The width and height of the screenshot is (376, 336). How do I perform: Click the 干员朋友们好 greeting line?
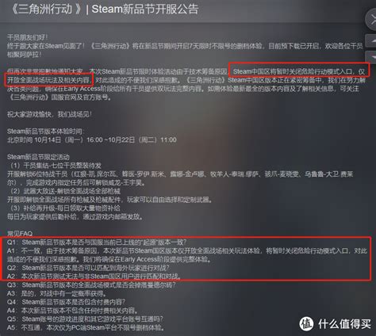point(28,37)
